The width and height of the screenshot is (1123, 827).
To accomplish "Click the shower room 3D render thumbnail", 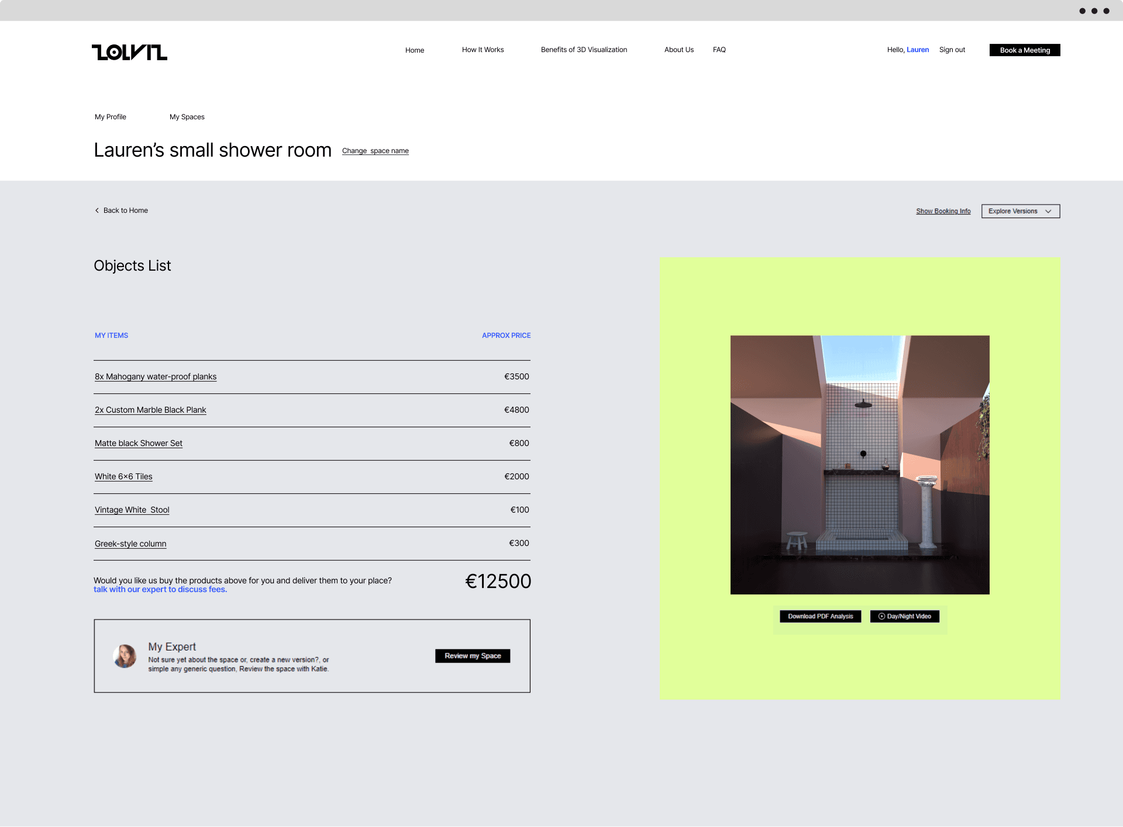I will [x=860, y=465].
